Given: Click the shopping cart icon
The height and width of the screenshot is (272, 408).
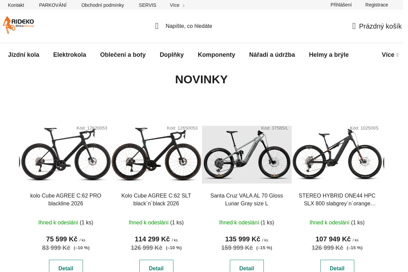Looking at the screenshot, I should tap(354, 26).
